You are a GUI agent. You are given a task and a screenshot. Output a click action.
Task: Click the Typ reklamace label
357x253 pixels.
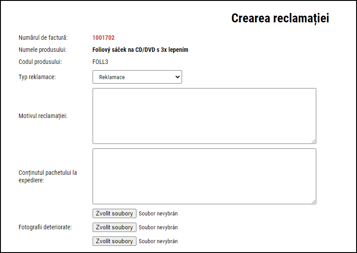(x=37, y=77)
